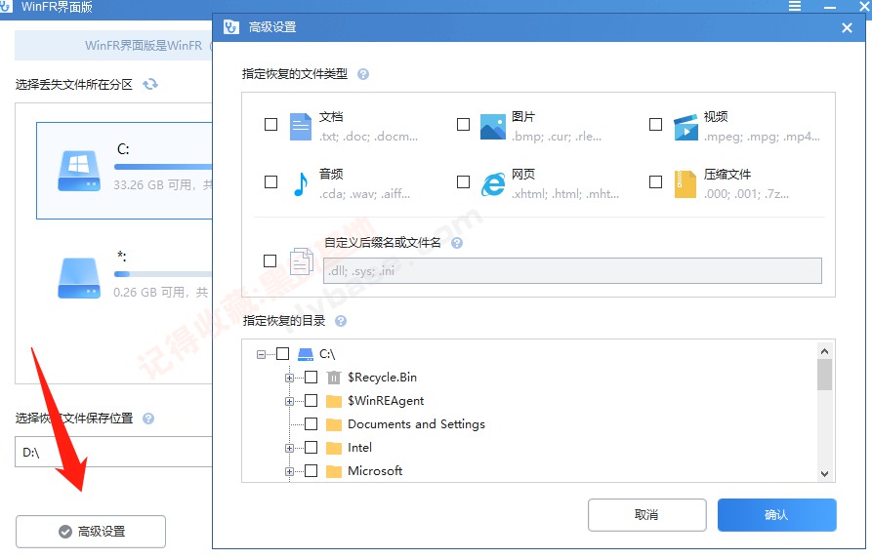Viewport: 872px width, 559px height.
Task: Open the main window hamburger menu
Action: 795,6
